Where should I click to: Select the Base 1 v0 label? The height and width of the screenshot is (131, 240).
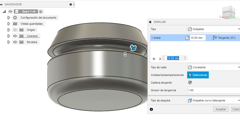(29, 11)
